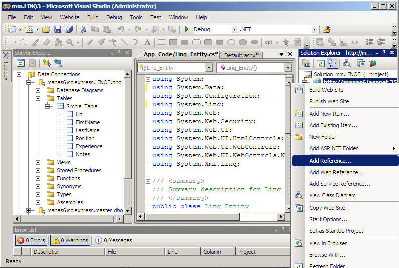The height and width of the screenshot is (268, 399).
Task: Choose Add Reference... from context menu
Action: pyautogui.click(x=345, y=161)
